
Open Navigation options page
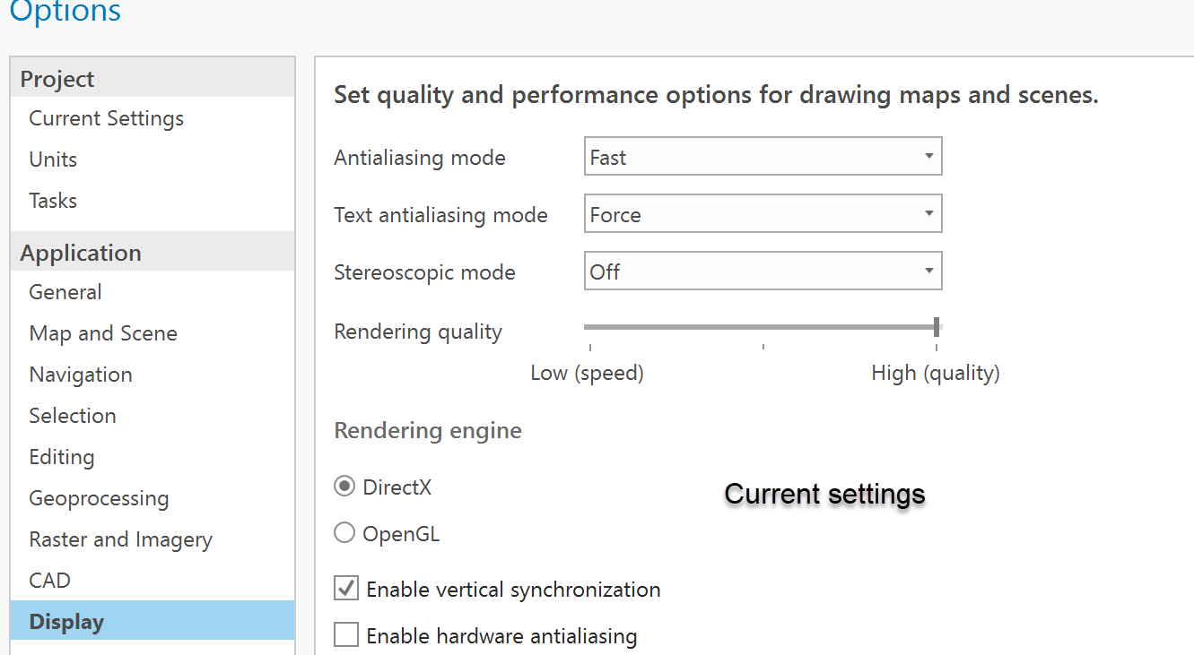tap(81, 375)
